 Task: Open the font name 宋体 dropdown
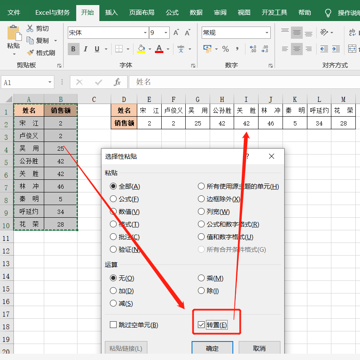coord(145,32)
